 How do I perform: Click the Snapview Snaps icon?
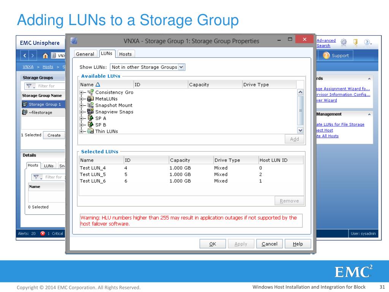tap(90, 112)
